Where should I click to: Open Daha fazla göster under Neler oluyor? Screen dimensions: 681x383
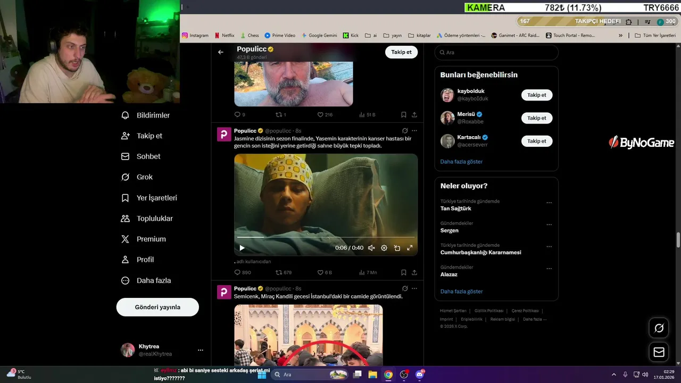click(461, 292)
